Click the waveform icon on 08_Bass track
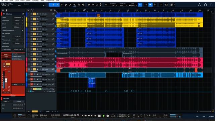 53,69
